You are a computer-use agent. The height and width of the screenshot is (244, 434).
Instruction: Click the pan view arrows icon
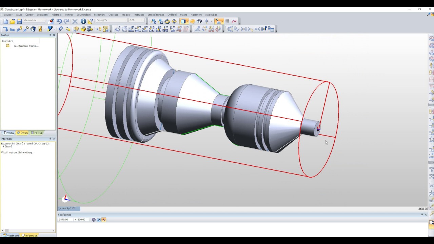coord(174,21)
